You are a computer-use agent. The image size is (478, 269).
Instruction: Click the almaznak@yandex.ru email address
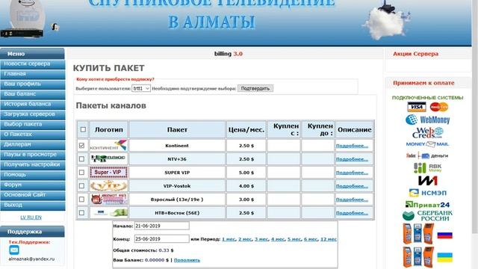pos(31,259)
